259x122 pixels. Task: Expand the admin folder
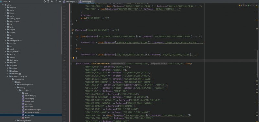5,10
